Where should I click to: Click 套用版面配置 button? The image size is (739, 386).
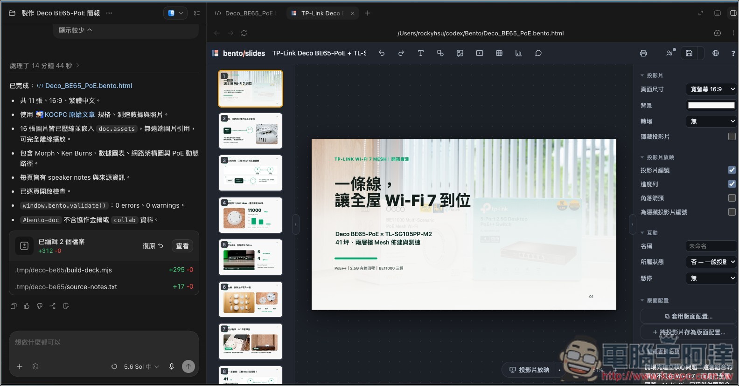(689, 316)
